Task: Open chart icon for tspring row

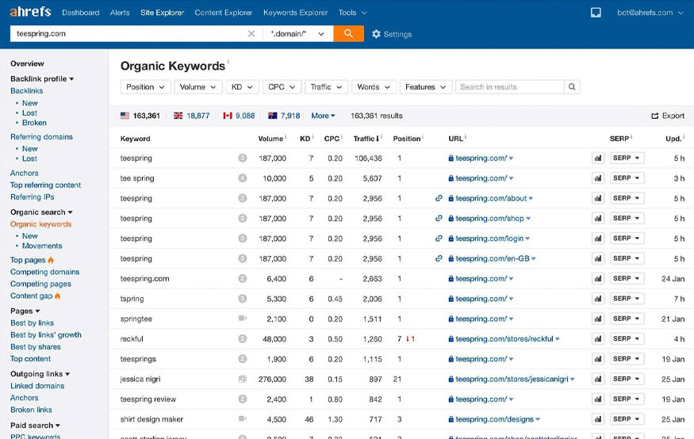Action: pos(598,299)
